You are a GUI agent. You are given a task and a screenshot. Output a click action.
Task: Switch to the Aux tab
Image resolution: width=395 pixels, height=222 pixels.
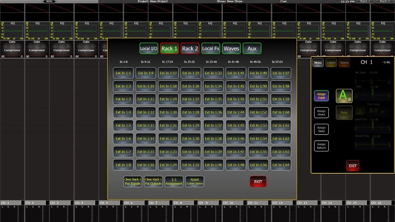252,48
